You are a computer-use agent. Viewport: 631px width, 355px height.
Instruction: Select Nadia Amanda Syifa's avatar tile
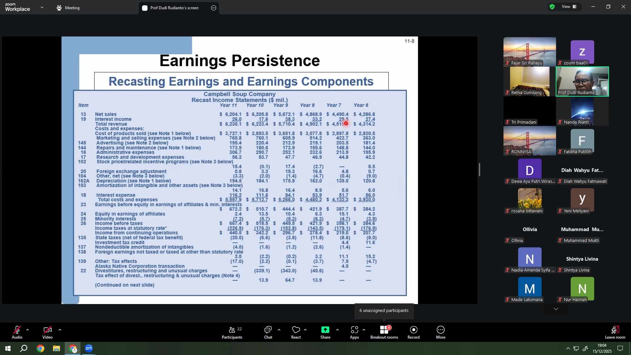[530, 259]
